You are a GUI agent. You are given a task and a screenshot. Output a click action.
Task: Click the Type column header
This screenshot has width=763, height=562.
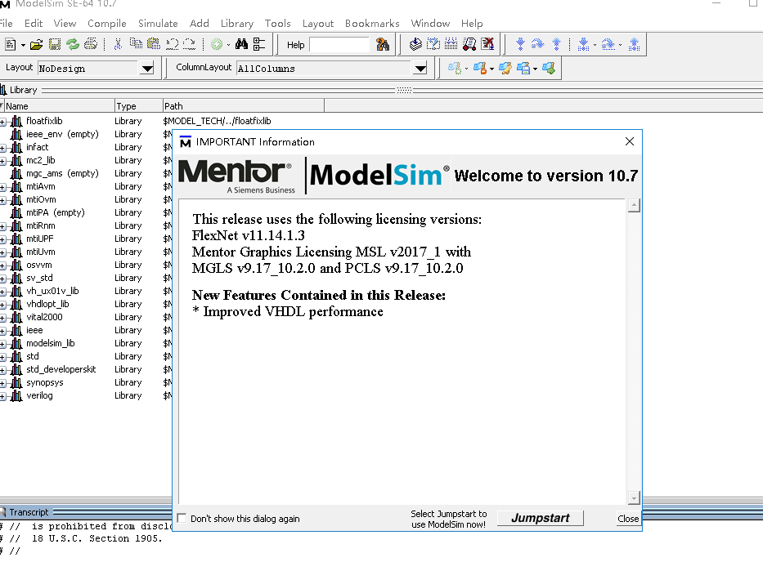[x=138, y=106]
